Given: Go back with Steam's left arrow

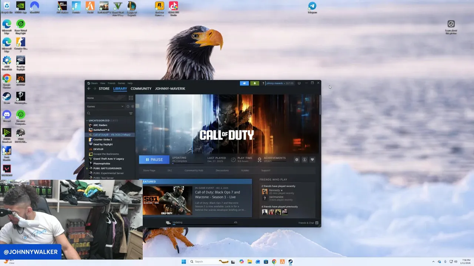Looking at the screenshot, I should (89, 89).
